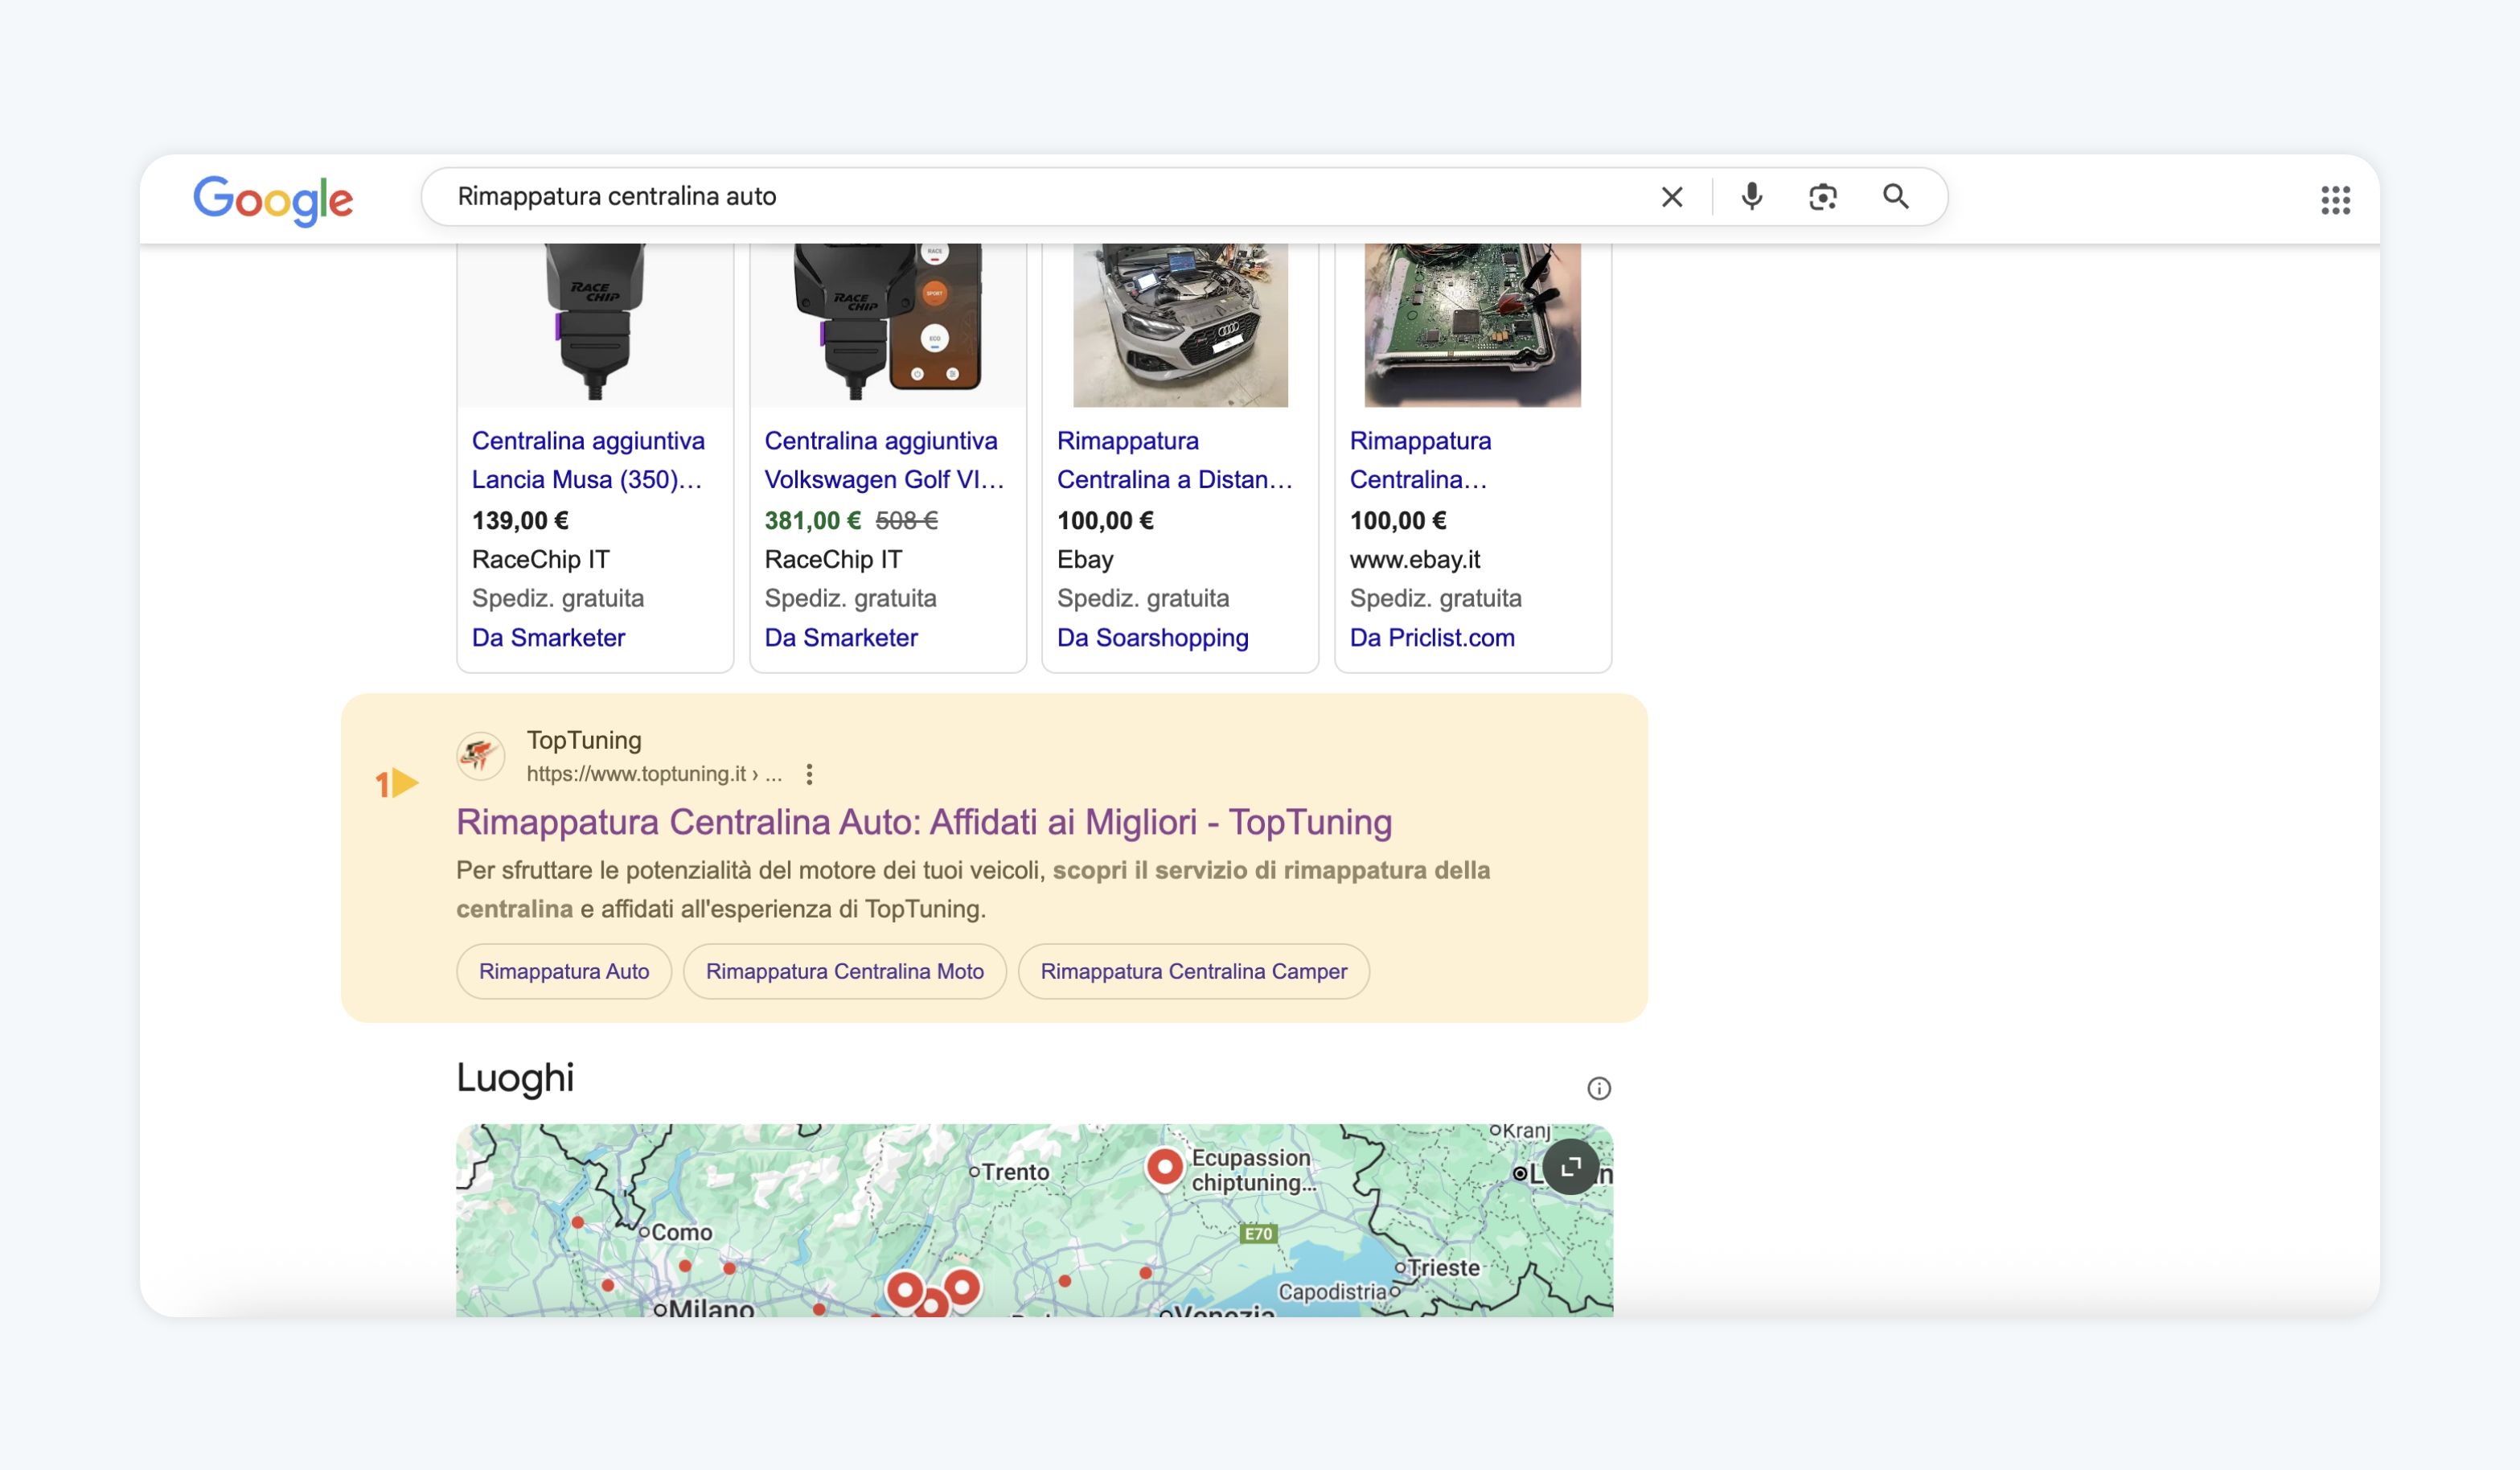This screenshot has width=2520, height=1470.
Task: Expand the map to full view
Action: coord(1570,1166)
